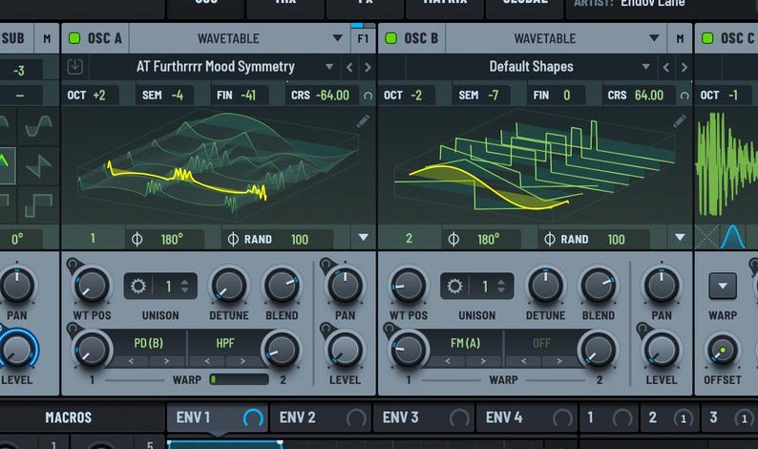758x449 pixels.
Task: Switch to ENV 2 tab
Action: click(321, 417)
